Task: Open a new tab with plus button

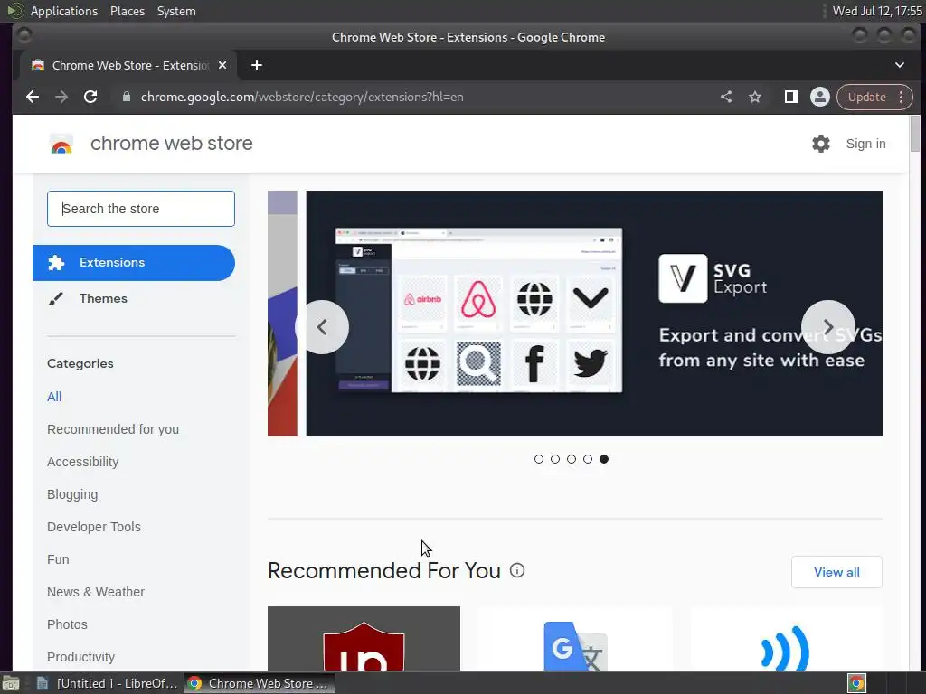Action: [x=256, y=65]
